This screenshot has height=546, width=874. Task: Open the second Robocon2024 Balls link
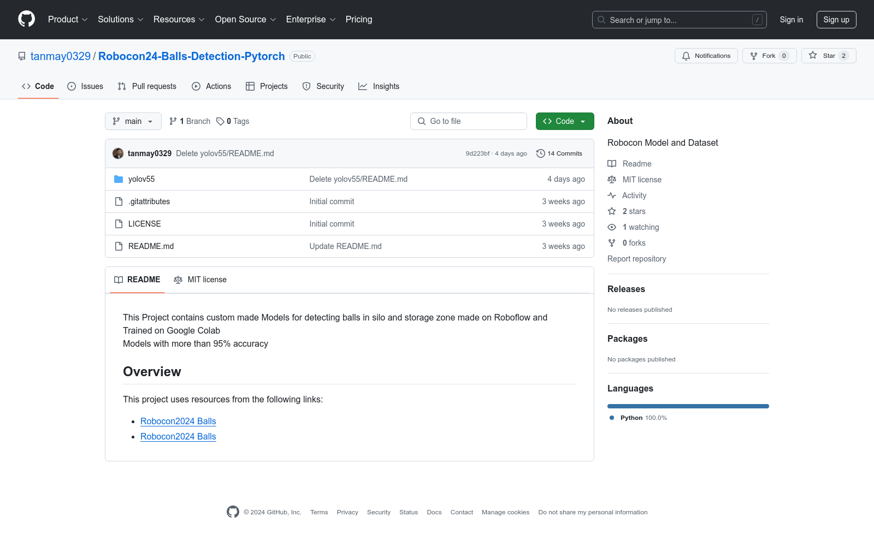178,436
